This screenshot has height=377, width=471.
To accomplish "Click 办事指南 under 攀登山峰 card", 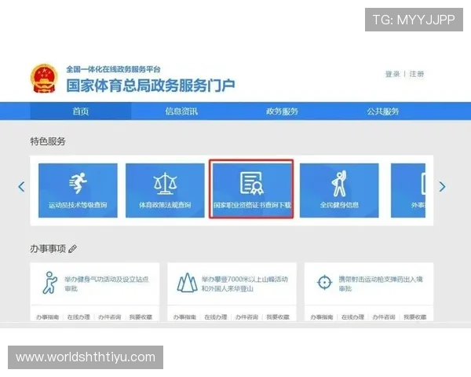I will coord(184,317).
